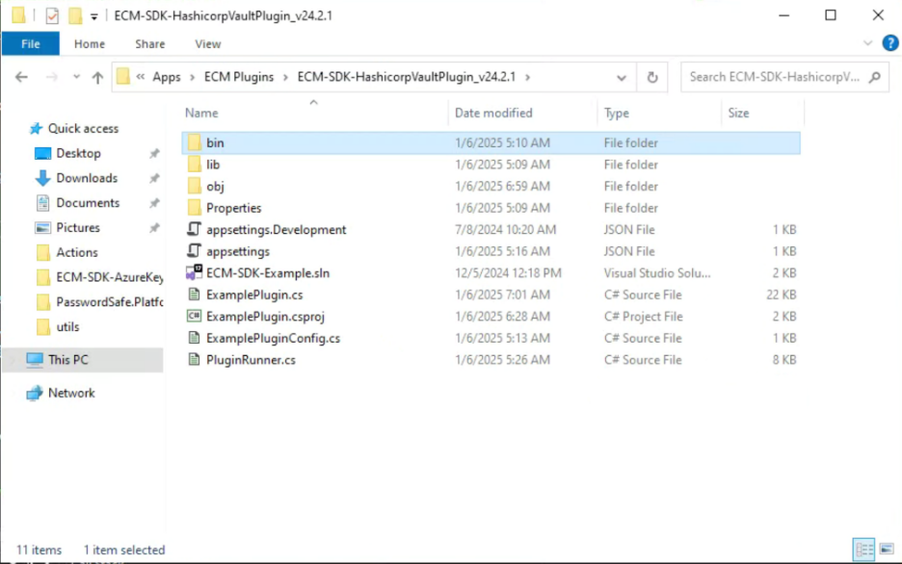Open the utils folder in sidebar

coord(67,327)
